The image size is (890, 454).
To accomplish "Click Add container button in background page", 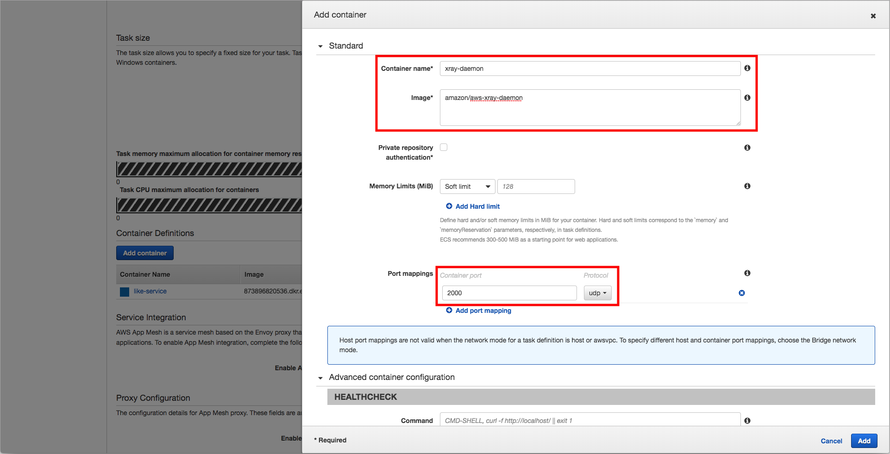I will point(145,253).
